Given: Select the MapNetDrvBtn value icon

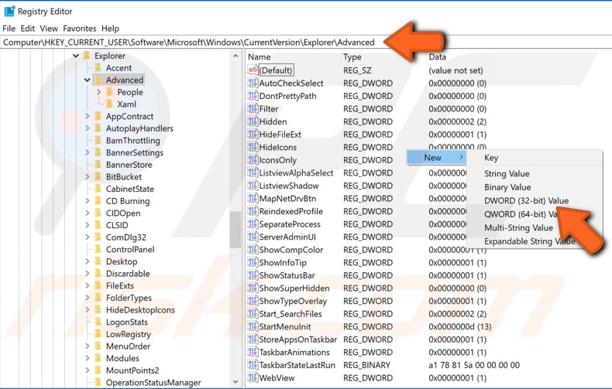Looking at the screenshot, I should 253,199.
